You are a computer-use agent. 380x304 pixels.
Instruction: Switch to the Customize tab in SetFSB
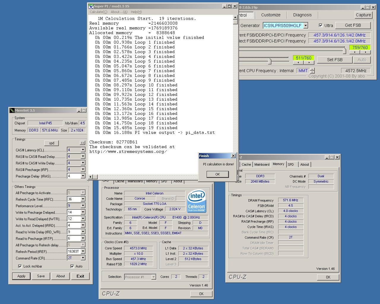pyautogui.click(x=271, y=15)
